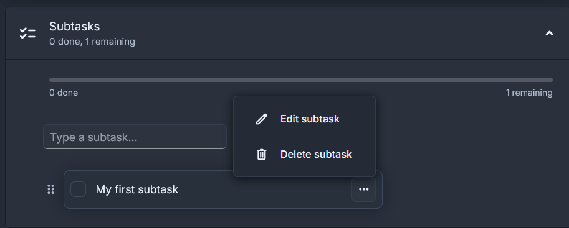
Task: Click the subtasks completion progress bar
Action: [301, 80]
